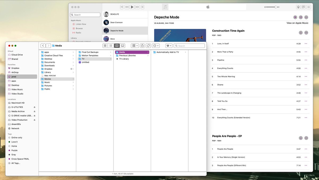Select artist DEADLIFE in Music list
The height and width of the screenshot is (180, 319).
[125, 14]
